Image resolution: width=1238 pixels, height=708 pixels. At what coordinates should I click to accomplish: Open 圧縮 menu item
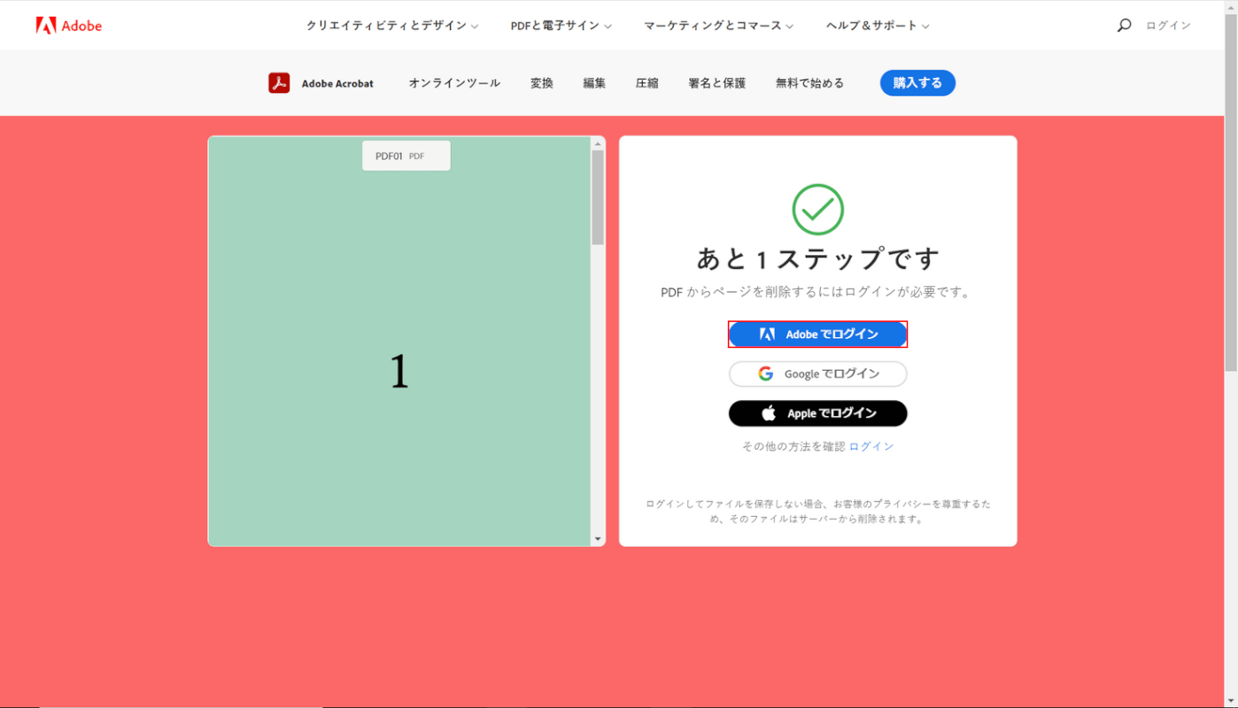point(647,83)
